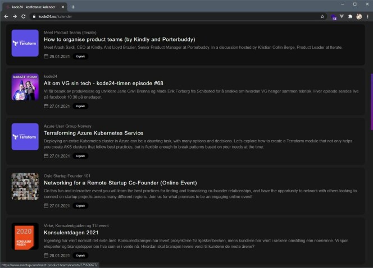Open 'Terraforming Azure Kubernetes Service' event
The width and height of the screenshot is (373, 268).
coord(93,133)
